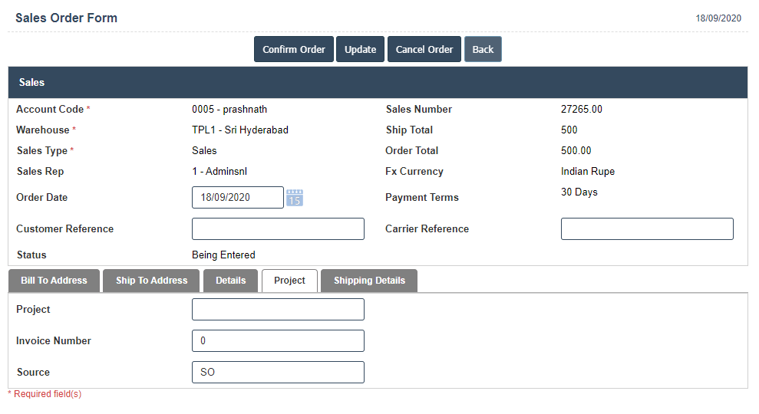Select the Project tab
Screen dimensions: 759x414
tap(289, 281)
